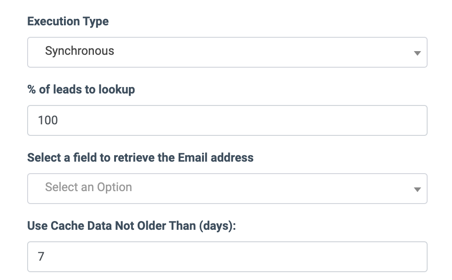This screenshot has height=280, width=452.
Task: Focus the "% of leads to lookup" input
Action: tap(227, 121)
